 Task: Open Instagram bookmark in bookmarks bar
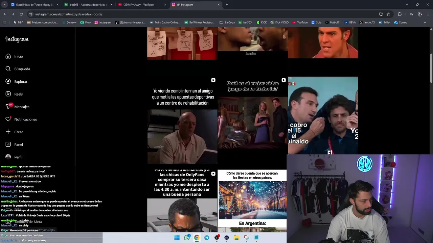tap(103, 23)
